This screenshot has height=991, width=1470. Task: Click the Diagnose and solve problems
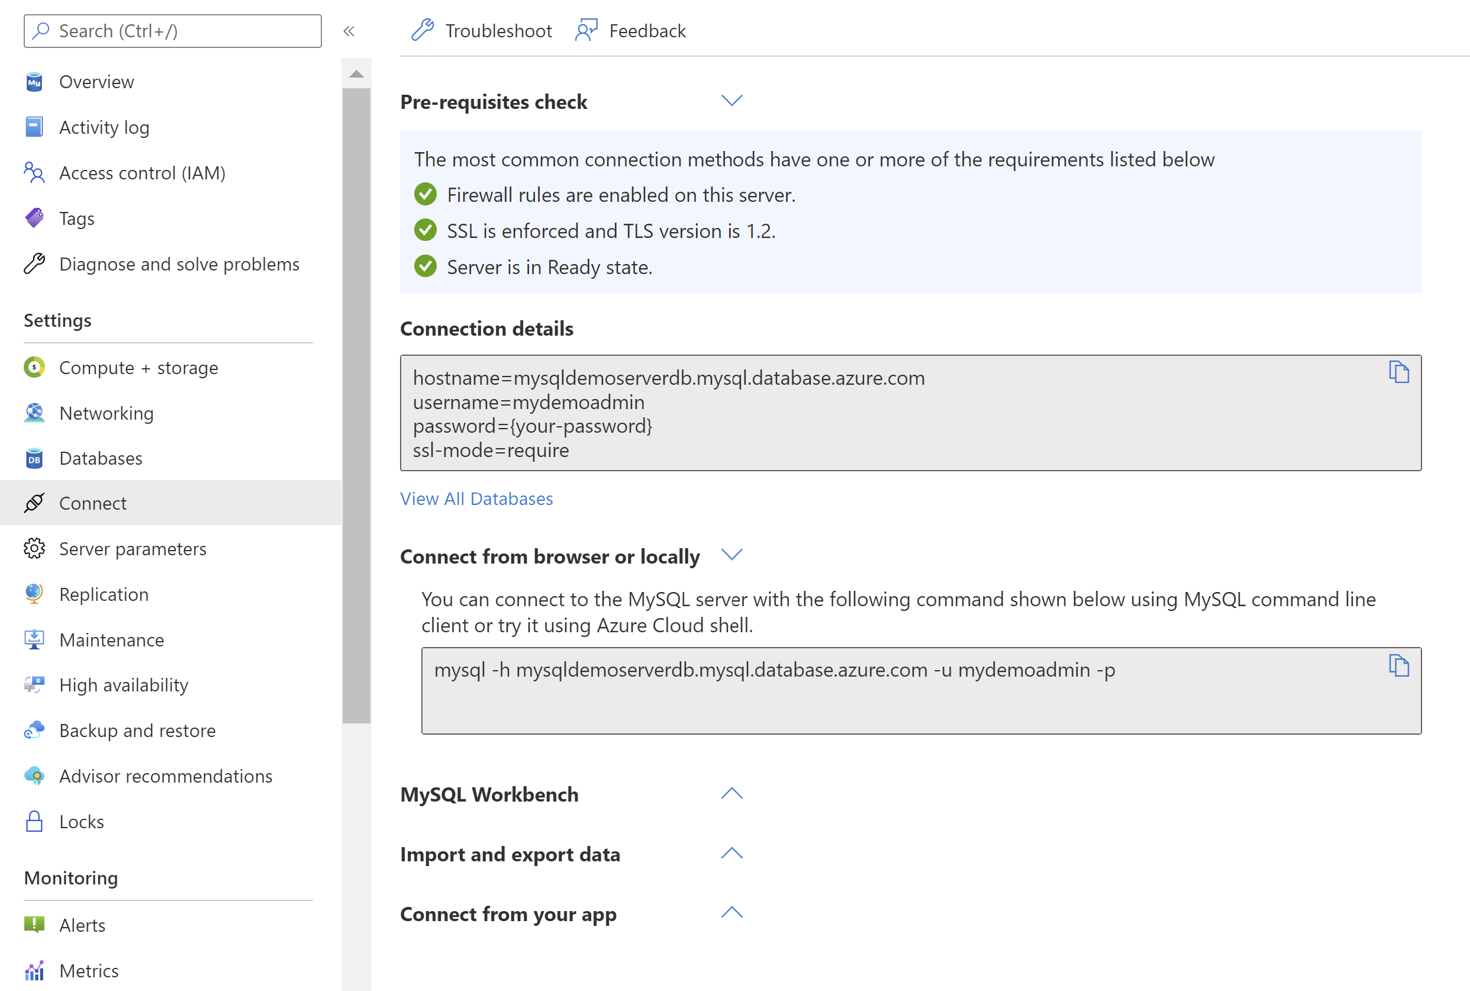tap(179, 263)
